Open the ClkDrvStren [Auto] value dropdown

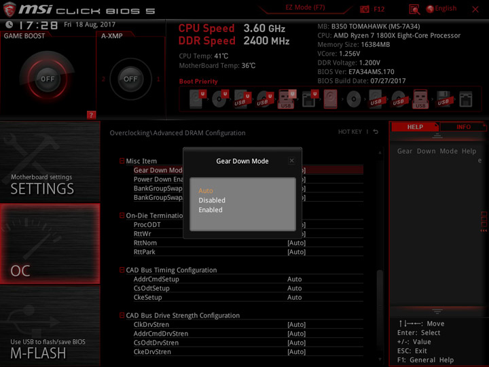(296, 325)
